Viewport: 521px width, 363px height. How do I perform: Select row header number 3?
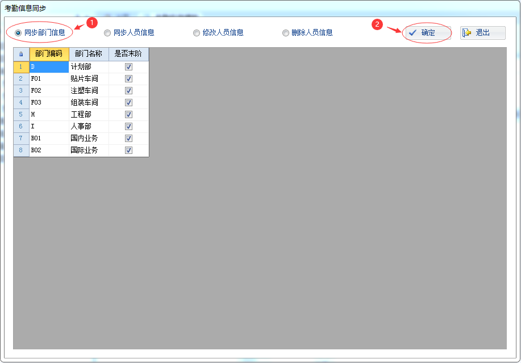[21, 91]
